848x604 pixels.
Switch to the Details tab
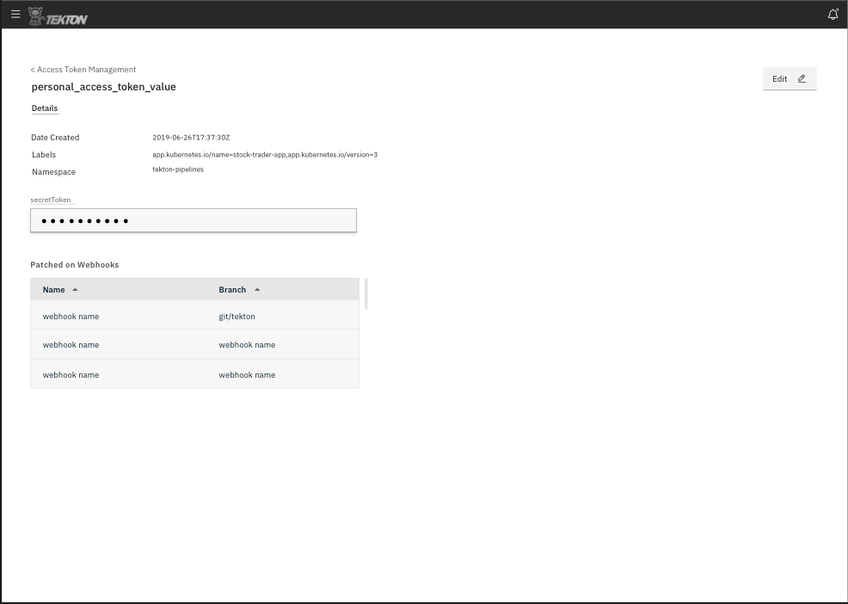(44, 108)
